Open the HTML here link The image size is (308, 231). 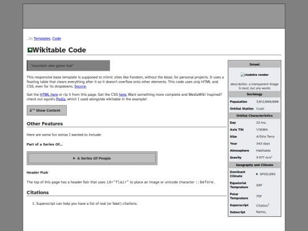[x=49, y=95]
